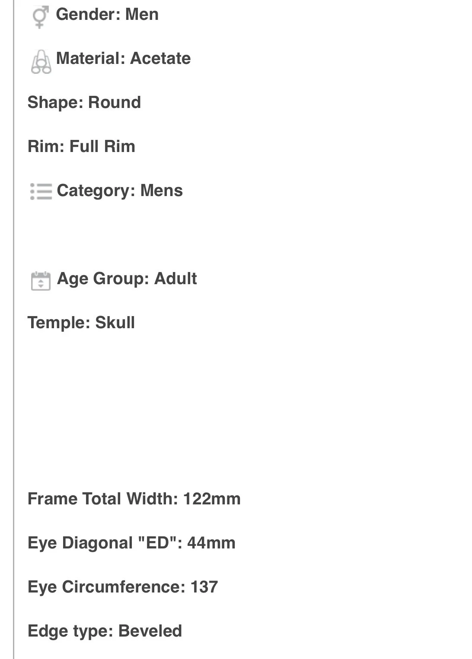Click Frame Total Width: 122mm line
Image resolution: width=472 pixels, height=659 pixels.
134,499
